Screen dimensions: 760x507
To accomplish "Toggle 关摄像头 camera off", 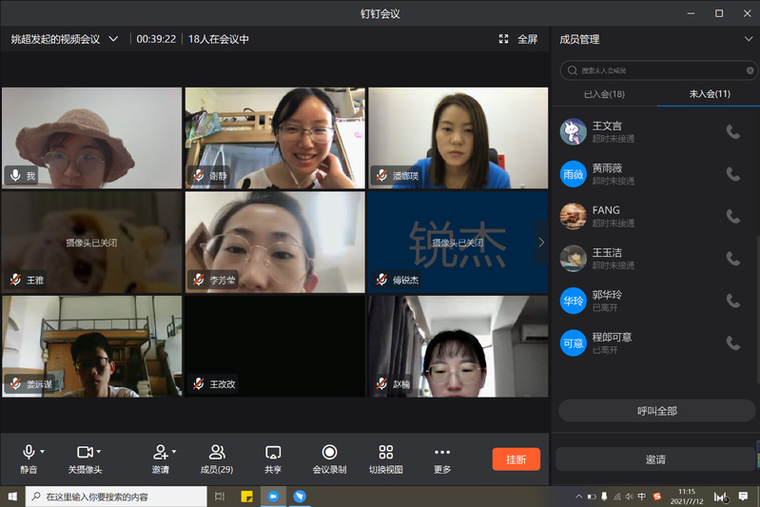I will point(84,453).
